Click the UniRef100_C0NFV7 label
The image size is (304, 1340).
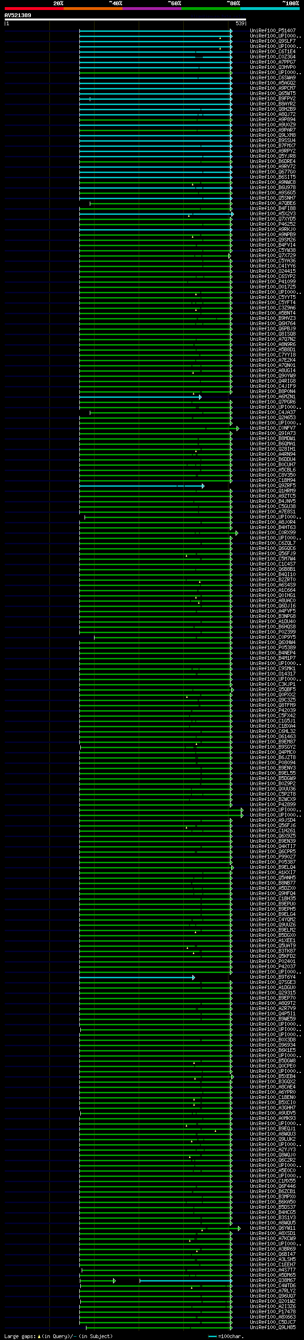tap(273, 428)
